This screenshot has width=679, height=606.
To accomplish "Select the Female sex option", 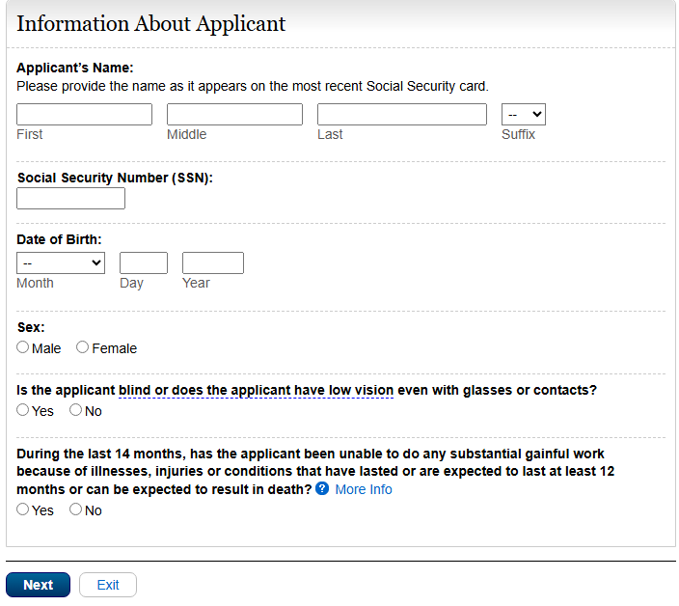I will [x=83, y=347].
